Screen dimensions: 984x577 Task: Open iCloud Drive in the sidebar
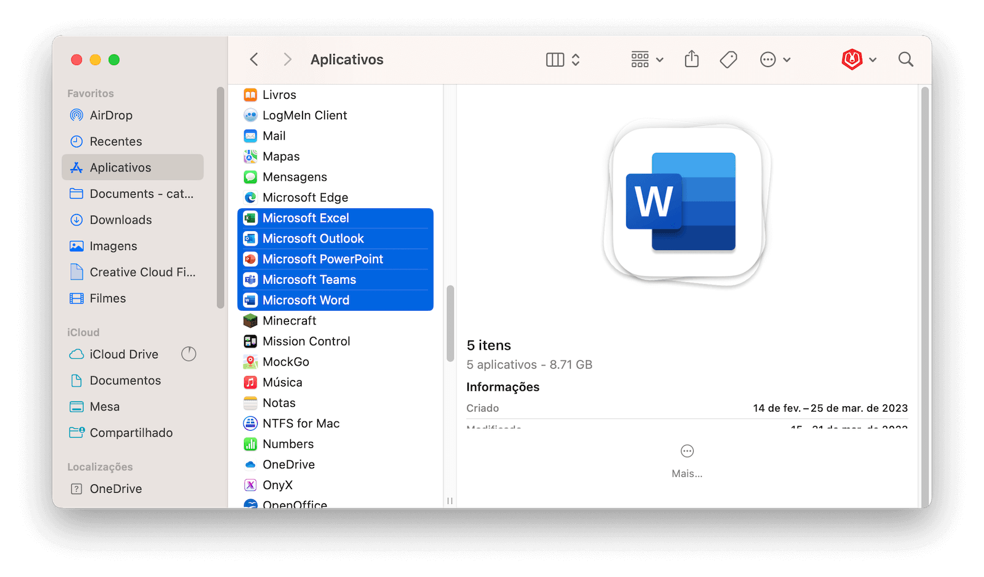click(x=123, y=354)
